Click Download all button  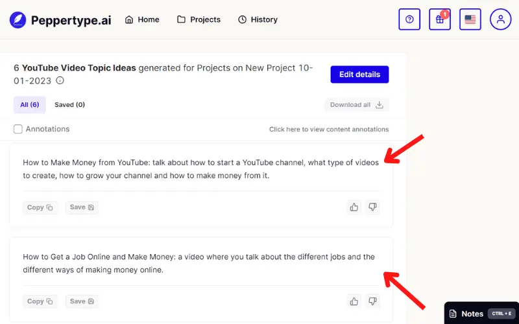click(x=356, y=105)
